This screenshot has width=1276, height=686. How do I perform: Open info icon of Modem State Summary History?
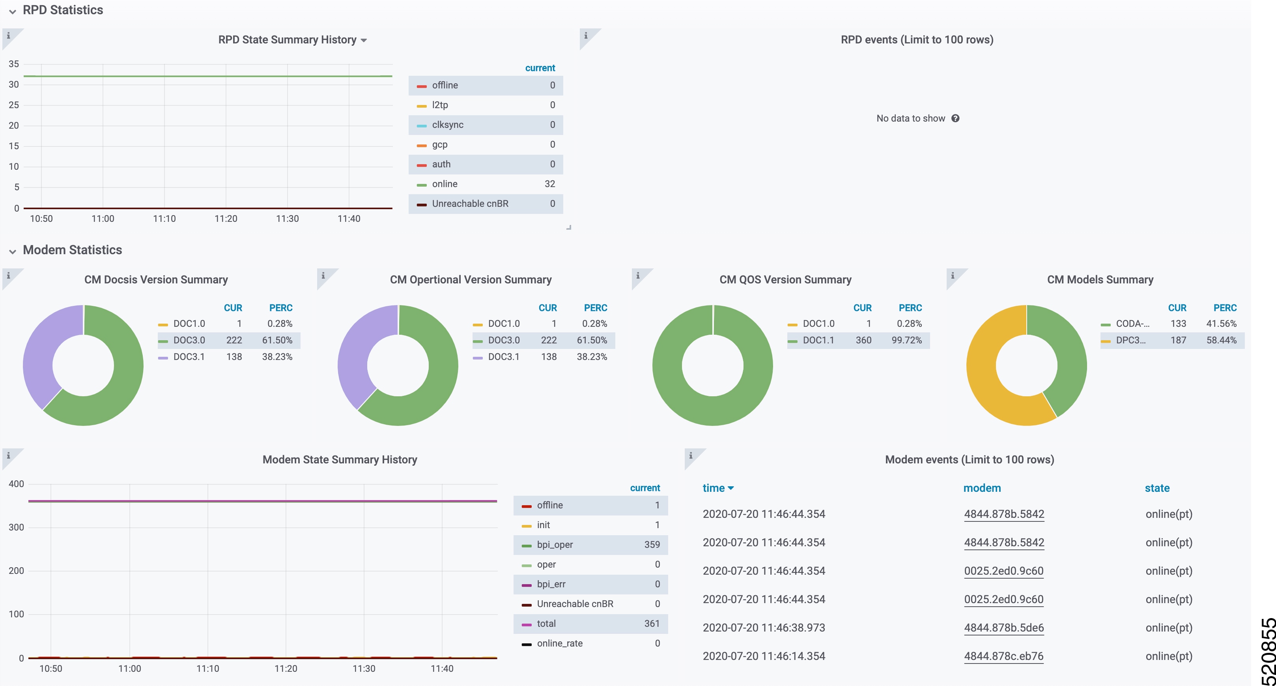(x=8, y=455)
